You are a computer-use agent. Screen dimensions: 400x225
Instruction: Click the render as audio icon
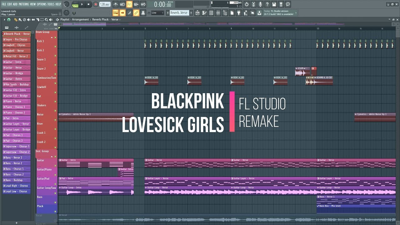tap(281, 4)
